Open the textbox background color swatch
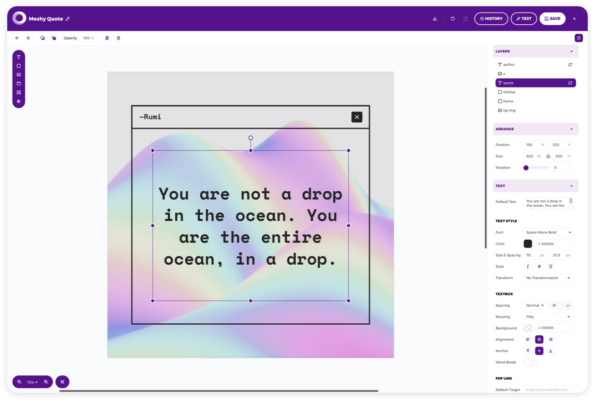Viewport: 595px width, 401px height. click(x=528, y=329)
